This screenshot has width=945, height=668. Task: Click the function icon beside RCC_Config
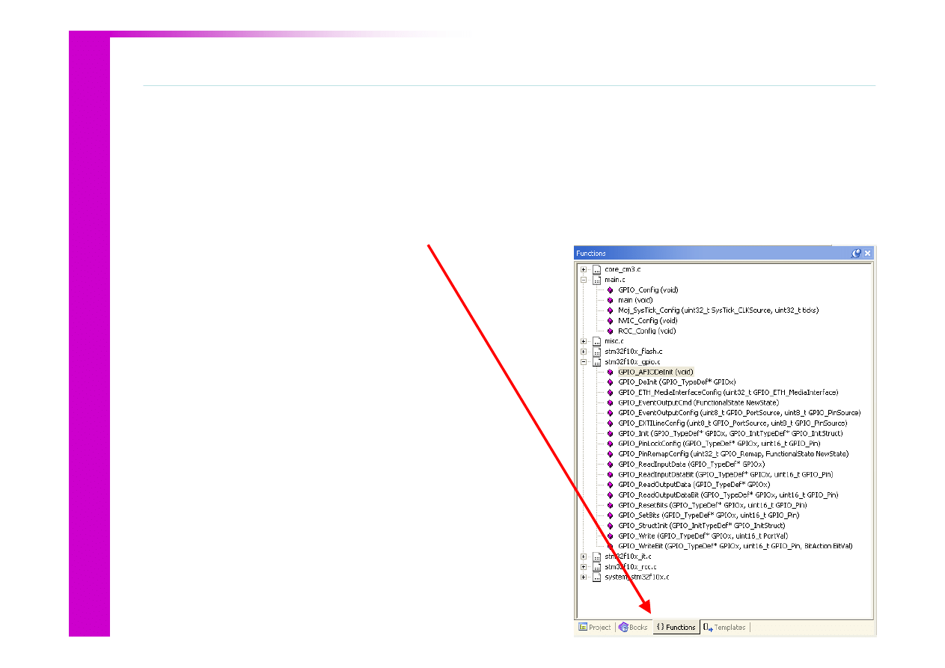[610, 331]
